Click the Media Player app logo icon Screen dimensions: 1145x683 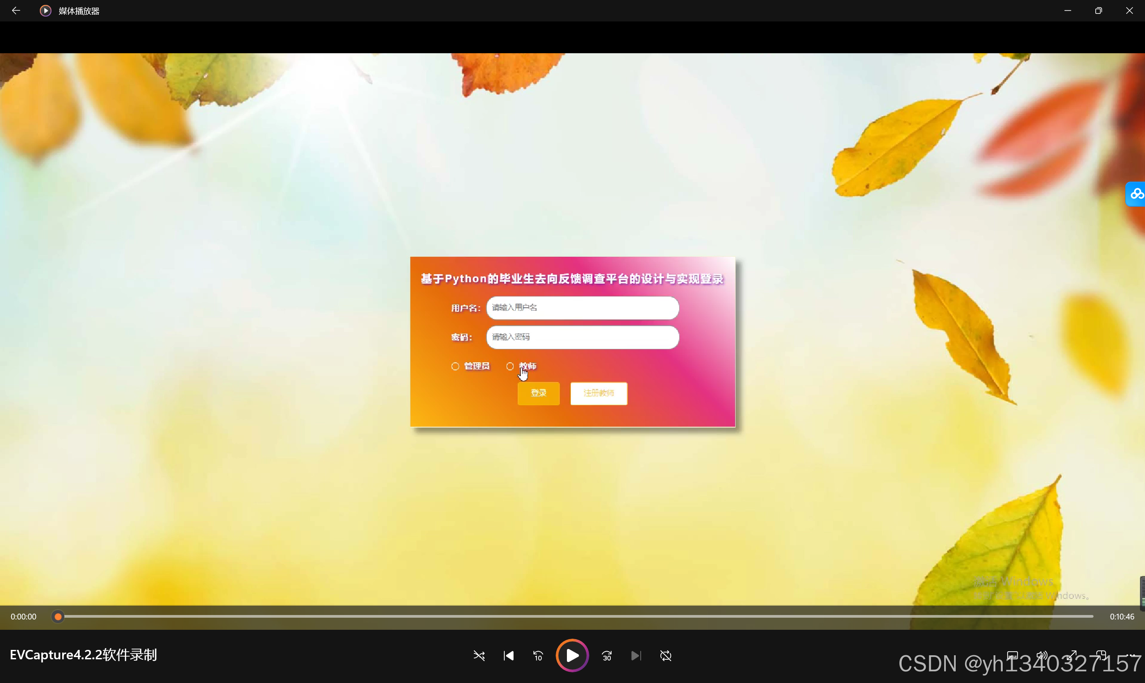(45, 11)
